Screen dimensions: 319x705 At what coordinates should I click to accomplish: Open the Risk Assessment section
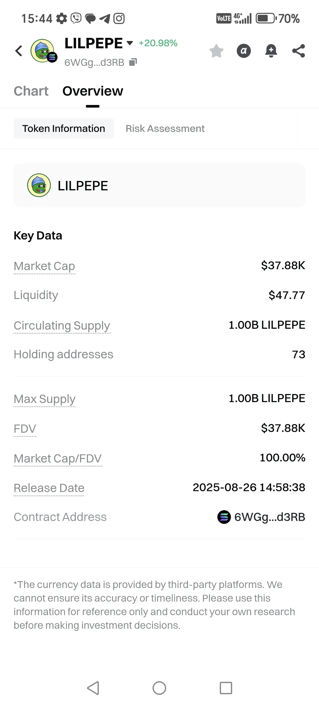[165, 129]
